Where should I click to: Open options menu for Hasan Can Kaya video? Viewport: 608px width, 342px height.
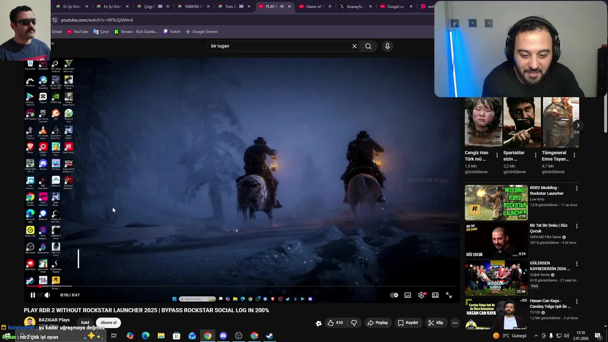click(577, 301)
